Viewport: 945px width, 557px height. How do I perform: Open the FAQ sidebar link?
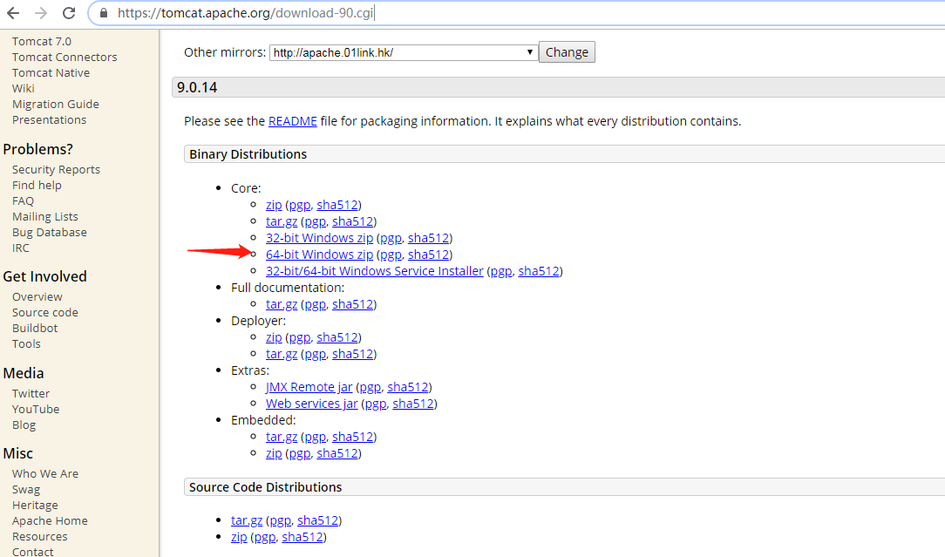coord(23,201)
